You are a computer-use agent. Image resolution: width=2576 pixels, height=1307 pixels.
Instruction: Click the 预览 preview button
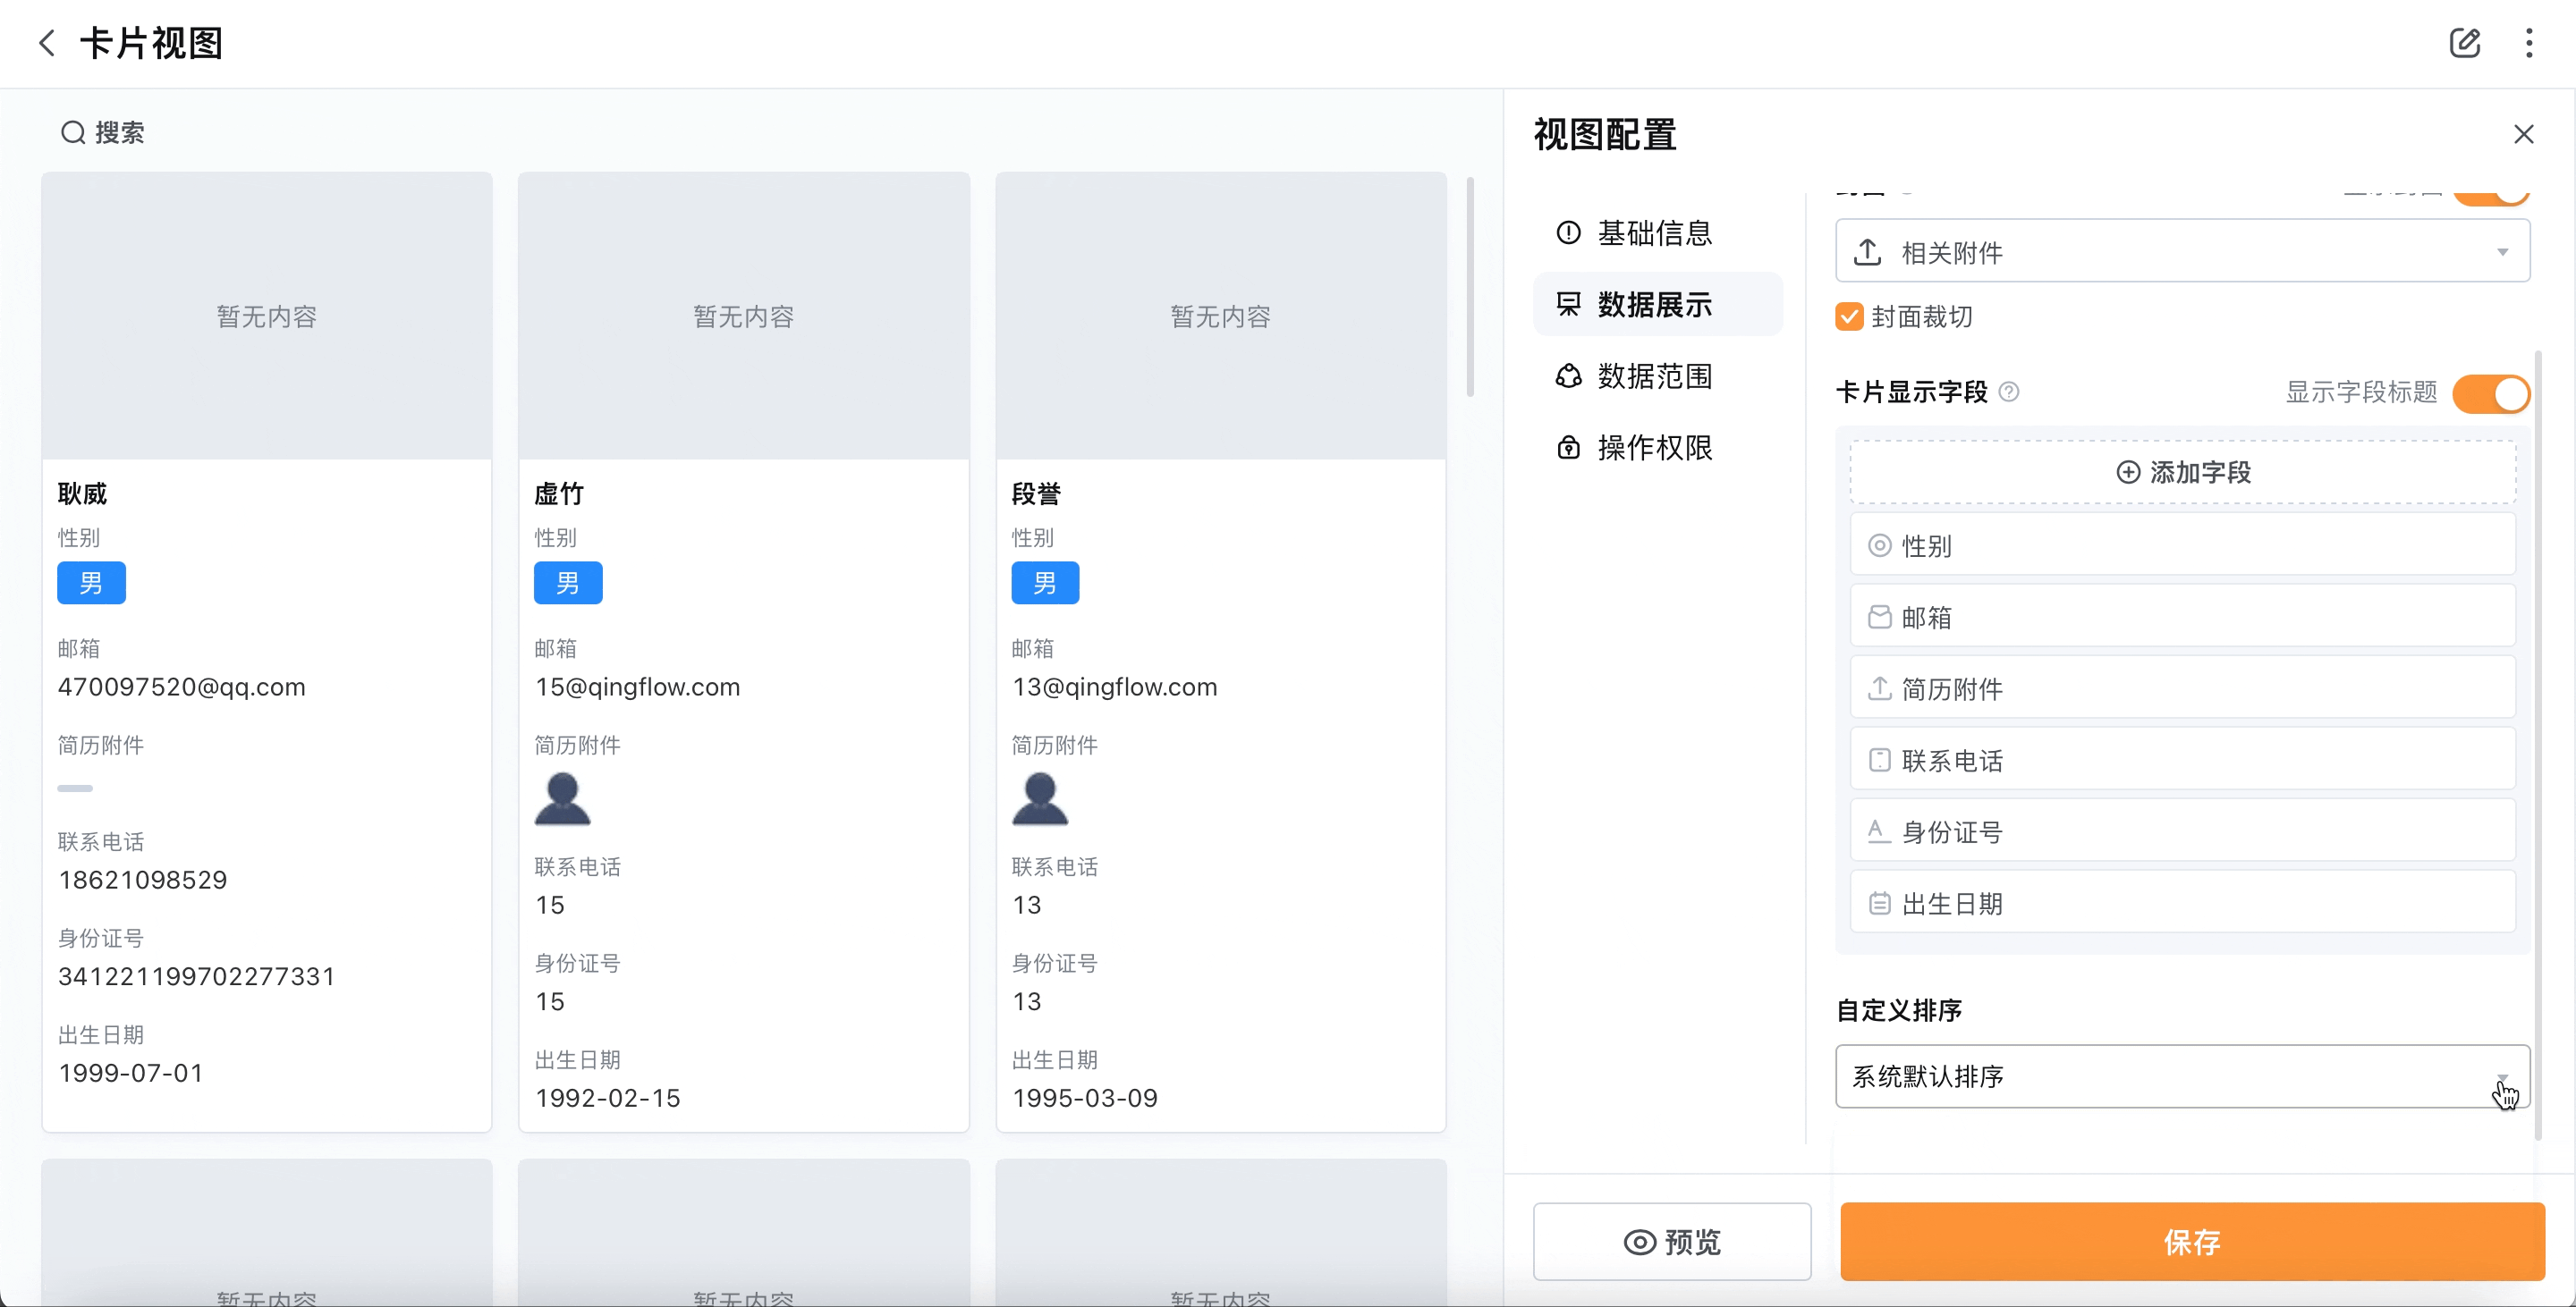pos(1671,1241)
